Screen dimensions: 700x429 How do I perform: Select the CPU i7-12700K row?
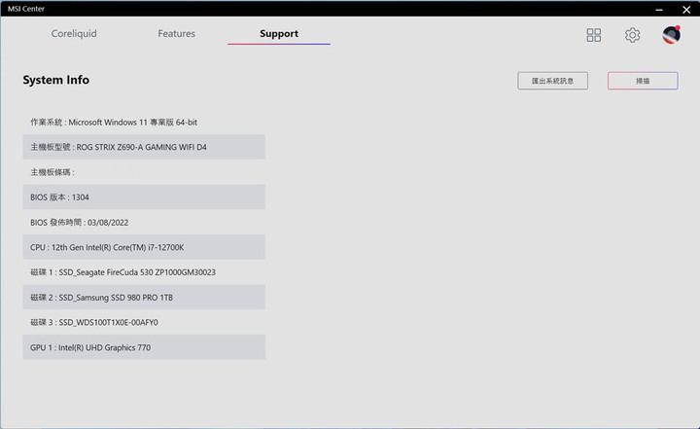pyautogui.click(x=144, y=247)
